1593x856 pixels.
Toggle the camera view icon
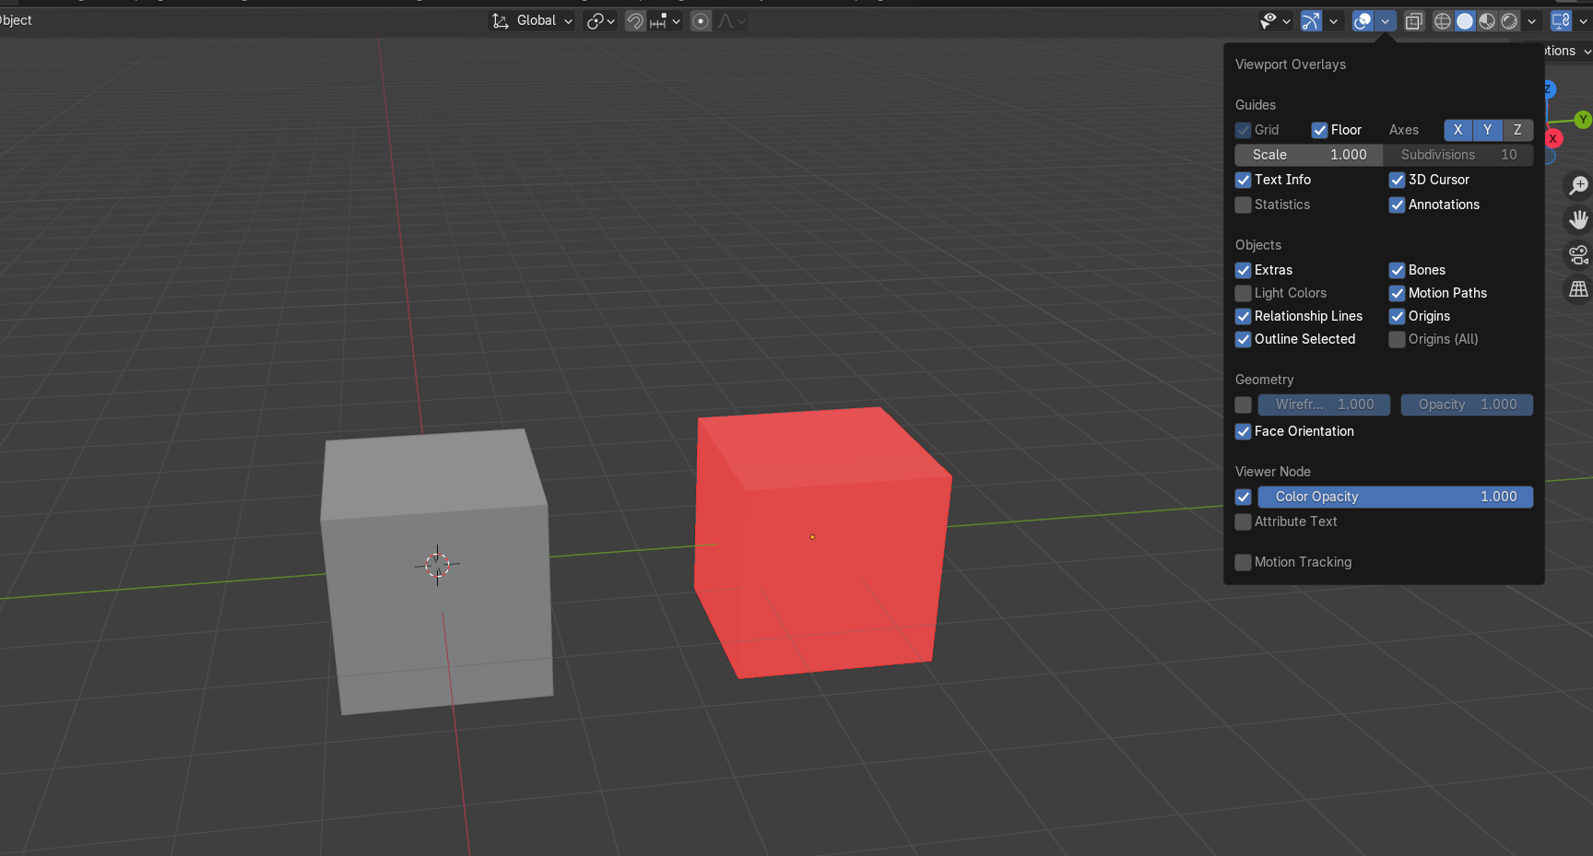[1579, 255]
